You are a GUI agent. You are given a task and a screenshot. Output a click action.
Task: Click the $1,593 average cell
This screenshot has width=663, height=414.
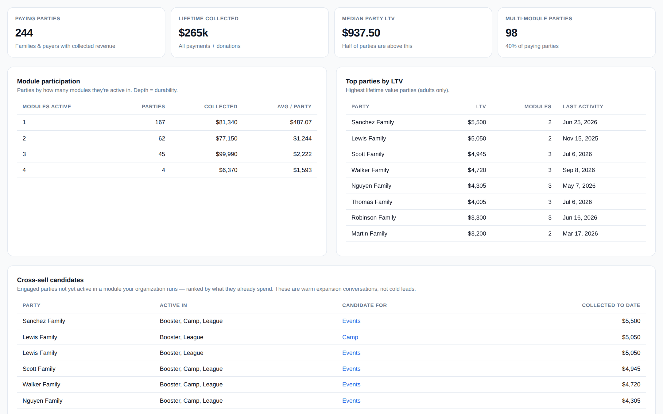point(302,170)
